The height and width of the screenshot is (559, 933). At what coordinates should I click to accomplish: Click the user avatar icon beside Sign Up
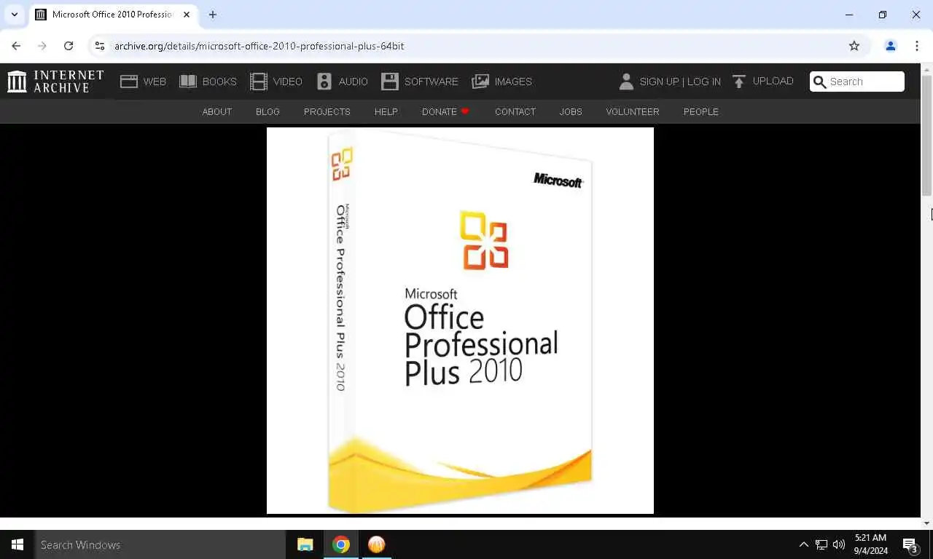[626, 82]
